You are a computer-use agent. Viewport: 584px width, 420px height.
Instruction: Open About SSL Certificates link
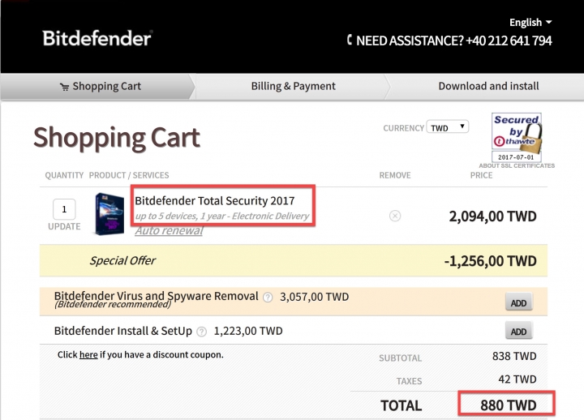point(517,165)
